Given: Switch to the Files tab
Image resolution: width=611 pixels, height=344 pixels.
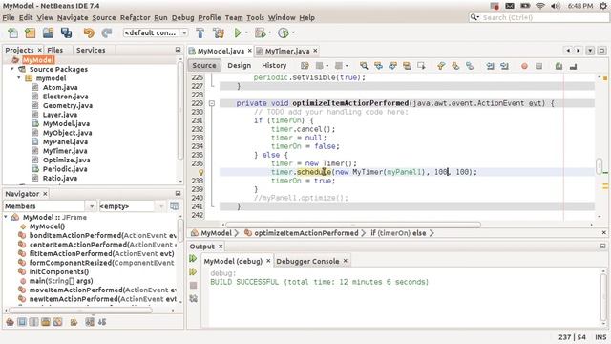Looking at the screenshot, I should (55, 50).
